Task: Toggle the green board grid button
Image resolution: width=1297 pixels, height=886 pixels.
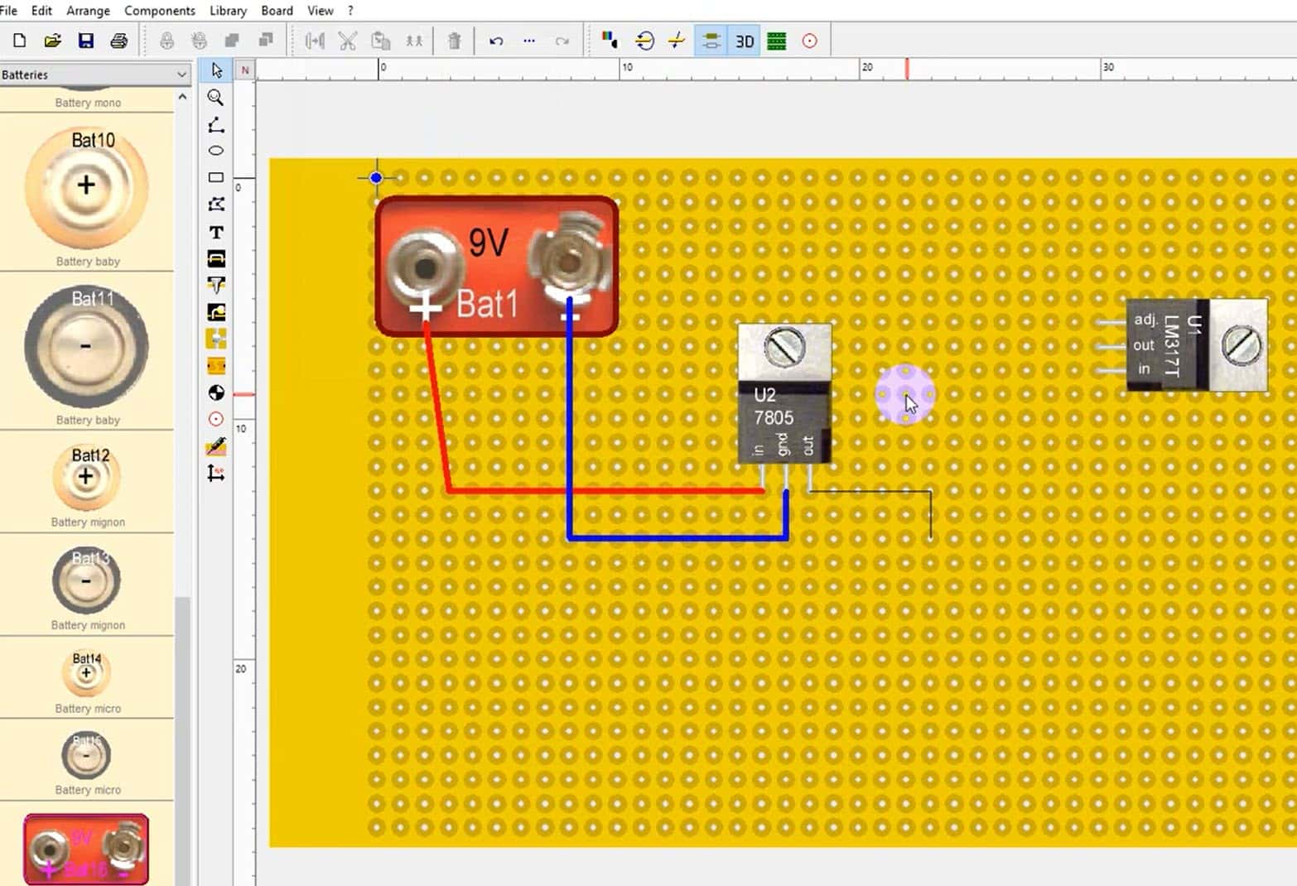Action: pos(776,41)
